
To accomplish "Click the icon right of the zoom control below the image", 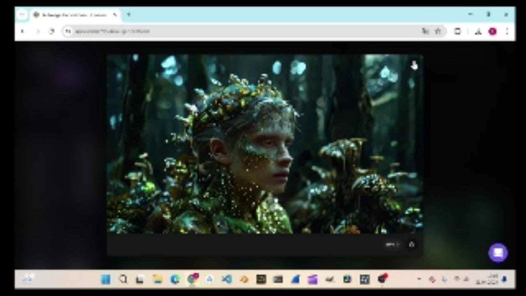I will [x=412, y=245].
